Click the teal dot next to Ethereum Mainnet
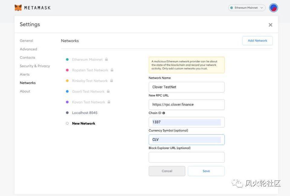The image size is (290, 196). (67, 60)
